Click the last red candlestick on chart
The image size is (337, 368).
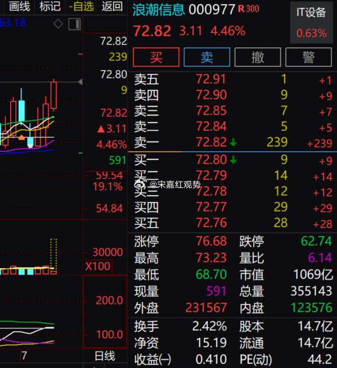[54, 95]
